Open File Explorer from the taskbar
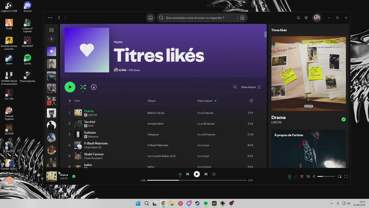This screenshot has width=369, height=208. (x=172, y=203)
